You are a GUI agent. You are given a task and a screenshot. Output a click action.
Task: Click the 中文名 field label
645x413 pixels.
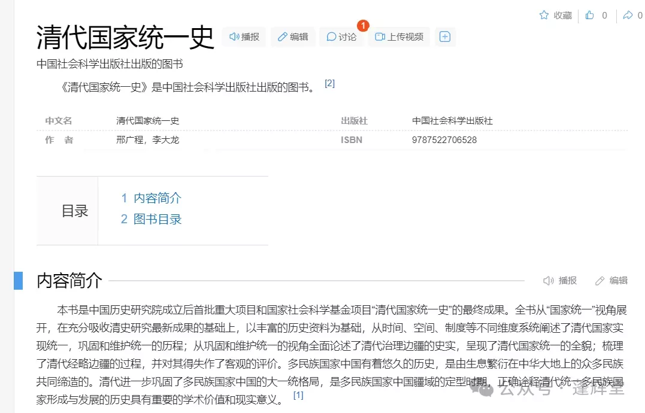[x=59, y=121]
